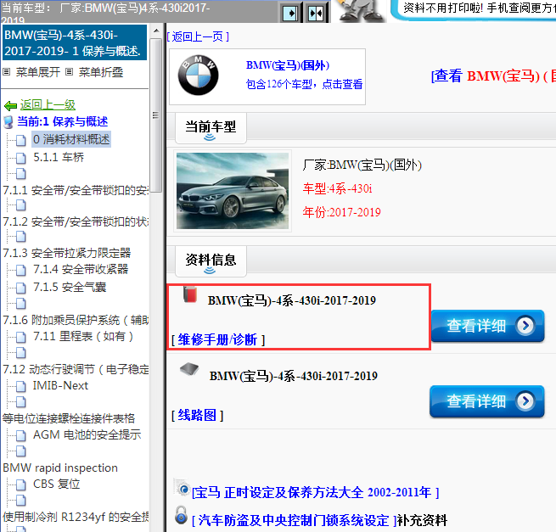Click the expand panel arrow icon in header
The width and height of the screenshot is (556, 532).
[290, 14]
